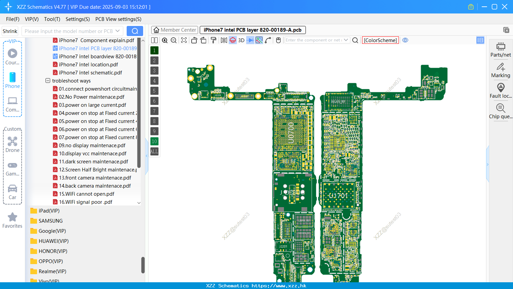Expand the Google(VIP) folder

(x=48, y=231)
